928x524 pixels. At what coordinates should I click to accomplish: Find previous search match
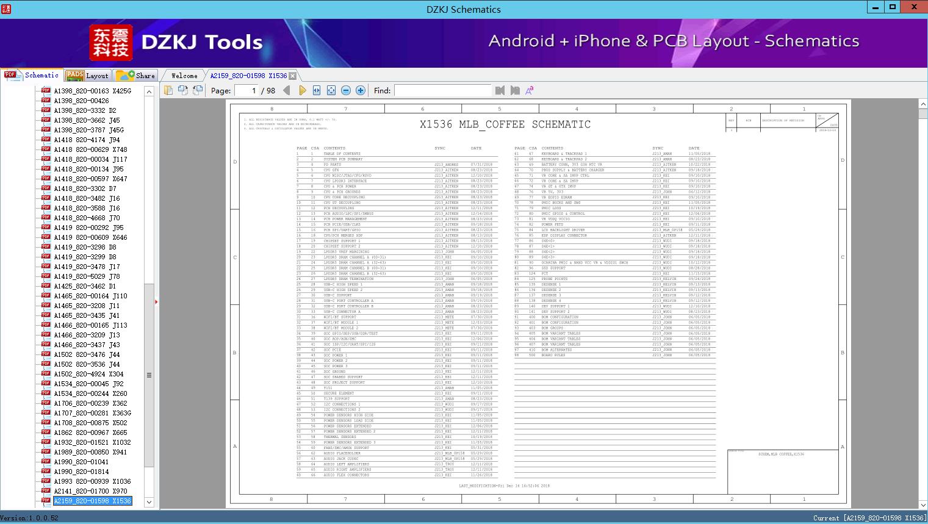tap(500, 90)
